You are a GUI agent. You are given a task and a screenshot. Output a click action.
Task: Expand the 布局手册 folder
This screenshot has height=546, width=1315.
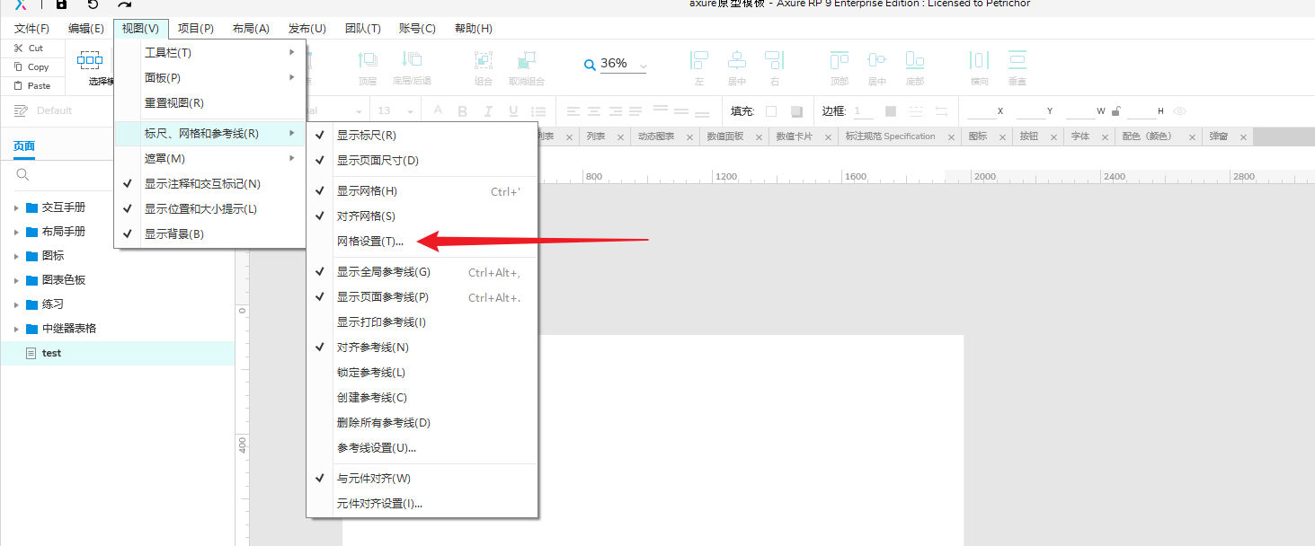click(x=16, y=232)
